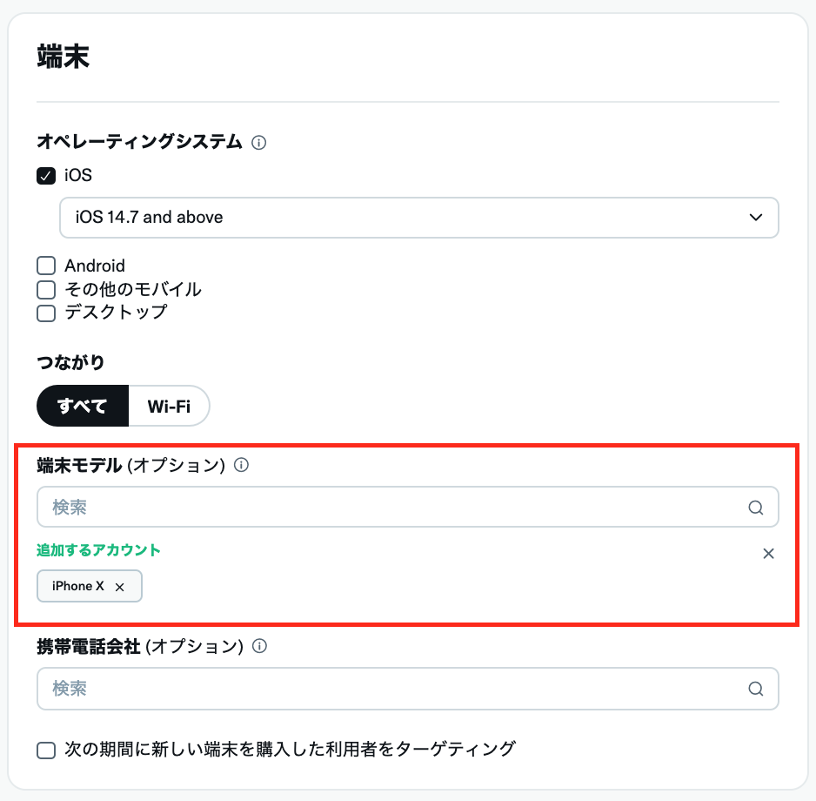The height and width of the screenshot is (801, 816).
Task: Click the 端末モデル search field
Action: coord(391,508)
